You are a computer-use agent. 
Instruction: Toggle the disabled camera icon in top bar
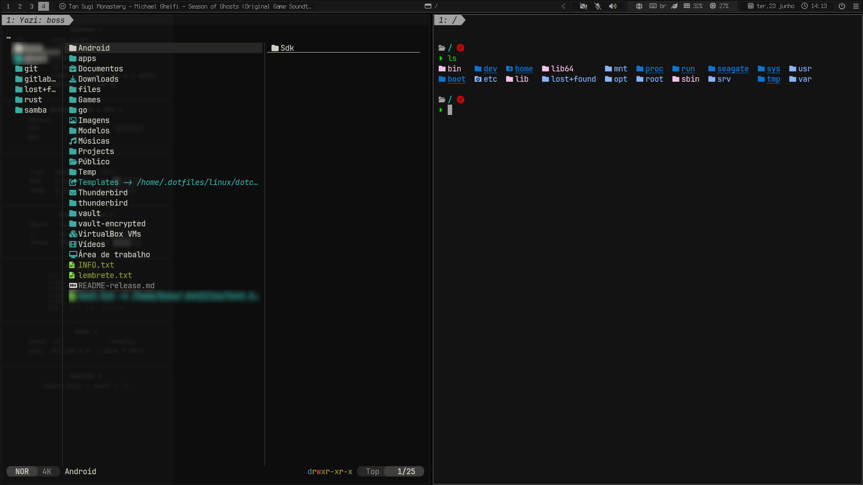583,6
